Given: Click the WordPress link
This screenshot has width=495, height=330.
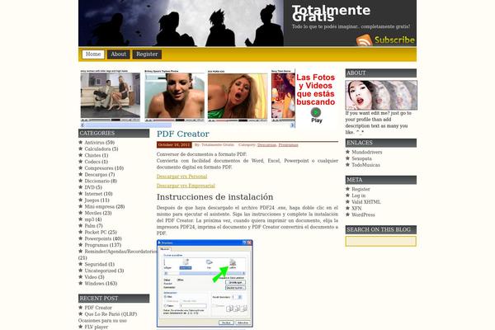Looking at the screenshot, I should click(x=363, y=214).
